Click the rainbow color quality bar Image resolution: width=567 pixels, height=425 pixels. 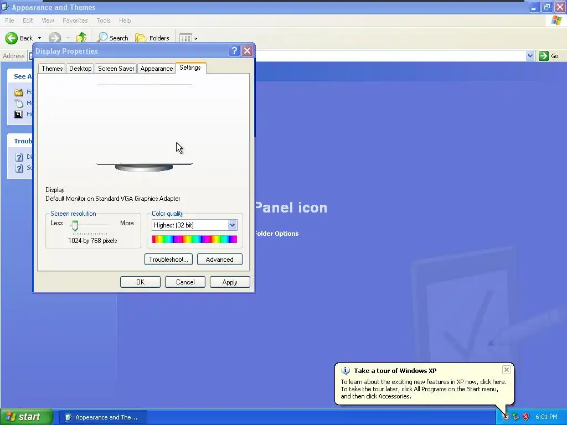coord(194,239)
